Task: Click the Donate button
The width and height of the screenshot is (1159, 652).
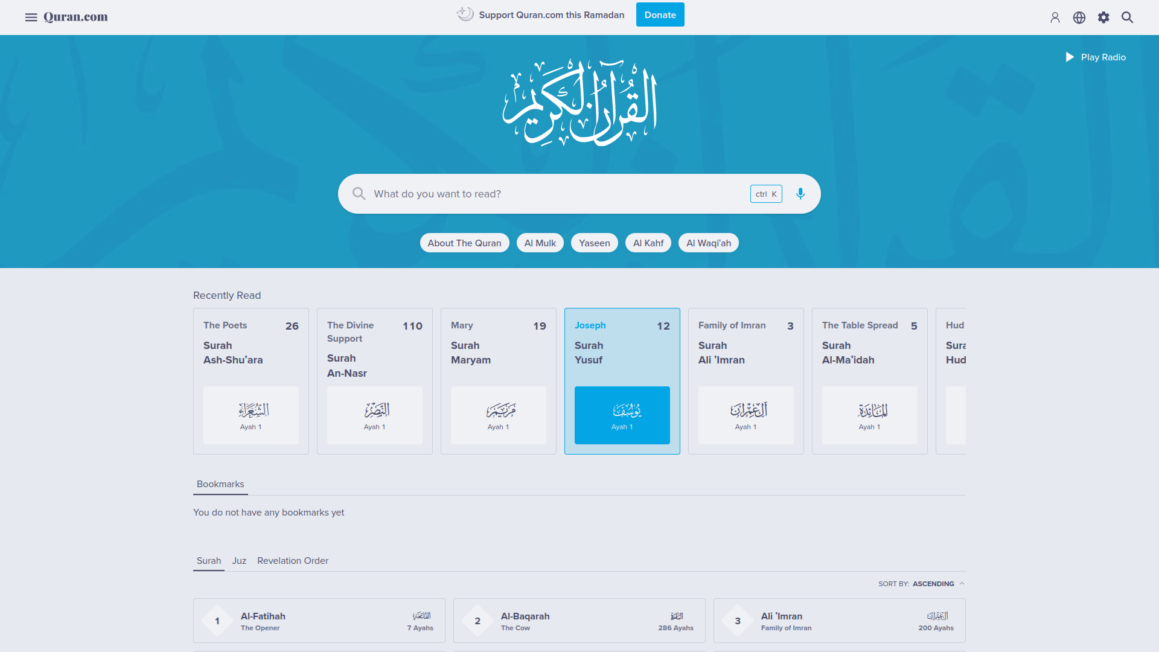Action: 660,15
